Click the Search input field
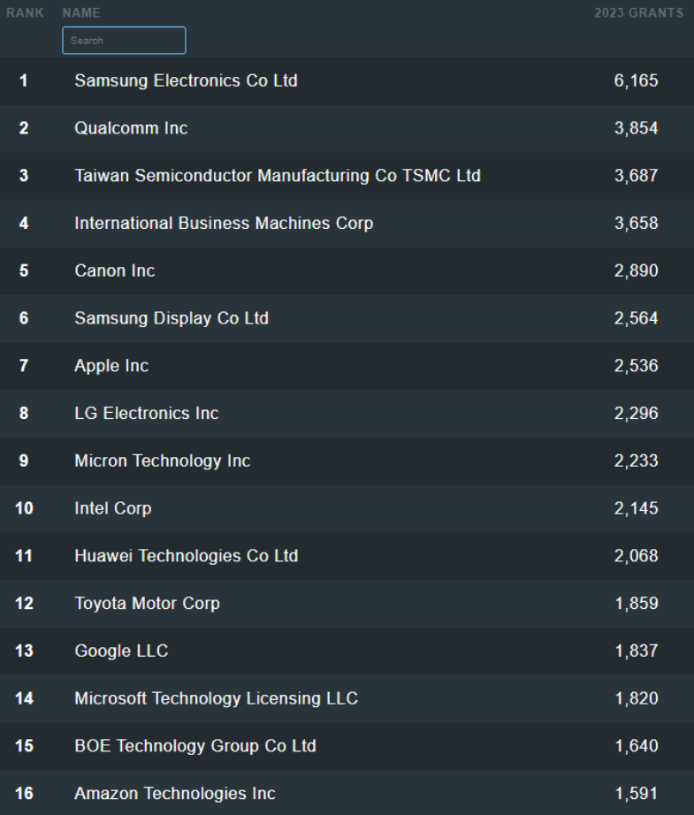The height and width of the screenshot is (815, 694). pyautogui.click(x=124, y=41)
